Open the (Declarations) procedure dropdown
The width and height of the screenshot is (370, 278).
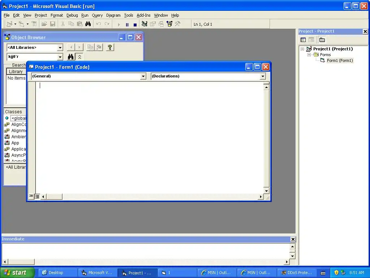coord(263,76)
